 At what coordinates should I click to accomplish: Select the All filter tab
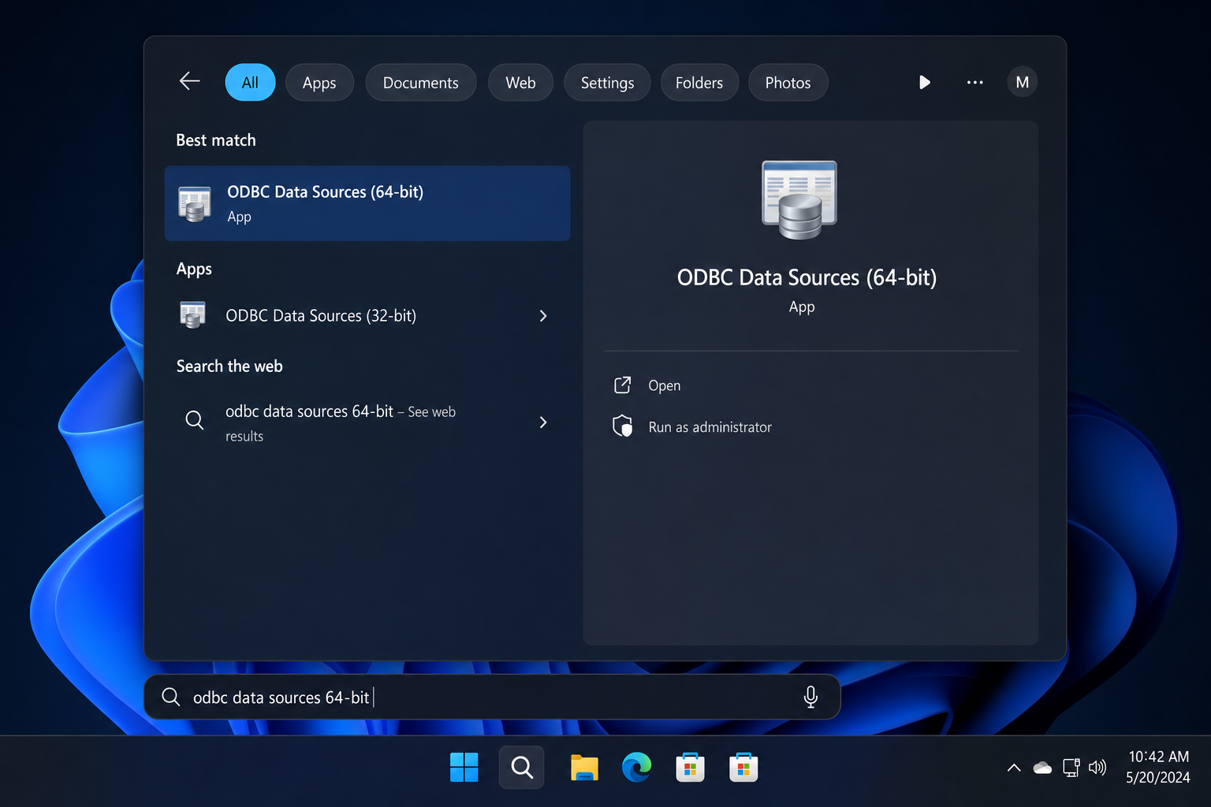tap(250, 83)
